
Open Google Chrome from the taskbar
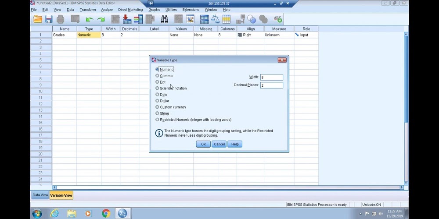tap(106, 213)
